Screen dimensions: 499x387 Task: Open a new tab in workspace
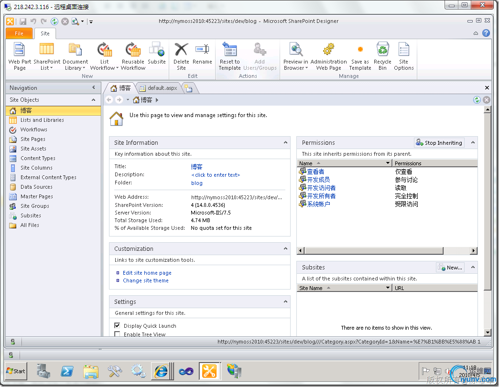point(189,88)
